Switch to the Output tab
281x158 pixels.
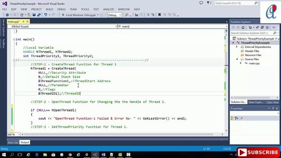[x=25, y=143]
